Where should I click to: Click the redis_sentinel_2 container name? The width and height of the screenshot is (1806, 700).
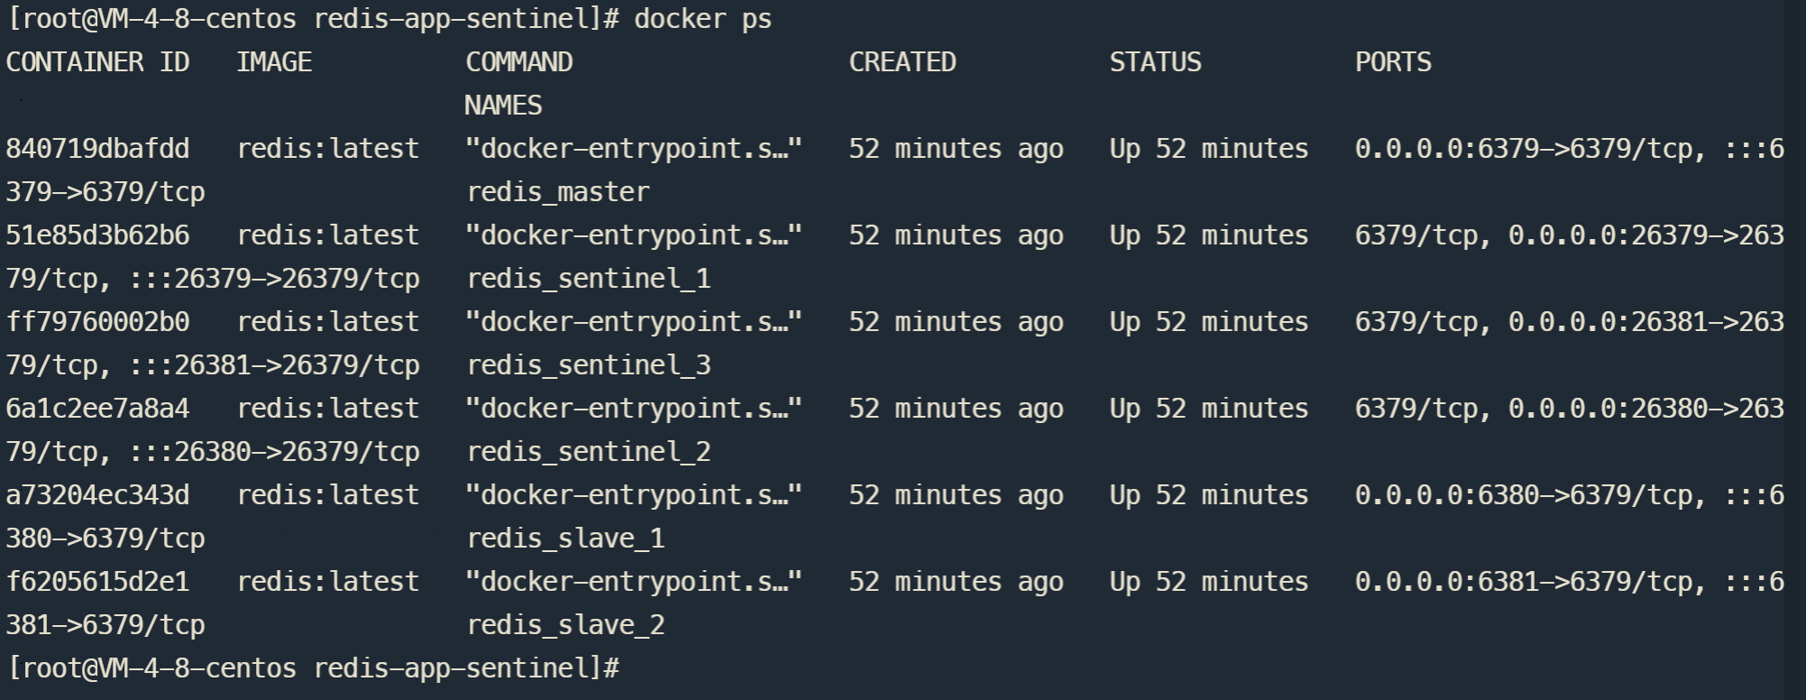[589, 452]
